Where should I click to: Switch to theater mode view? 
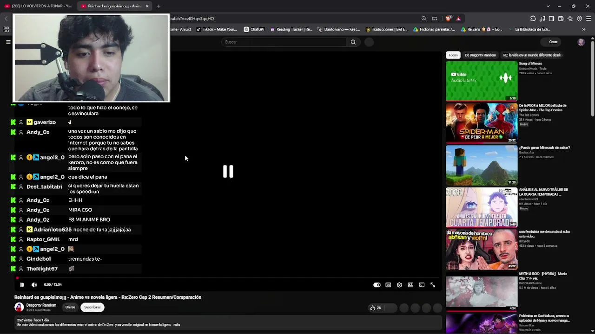410,285
